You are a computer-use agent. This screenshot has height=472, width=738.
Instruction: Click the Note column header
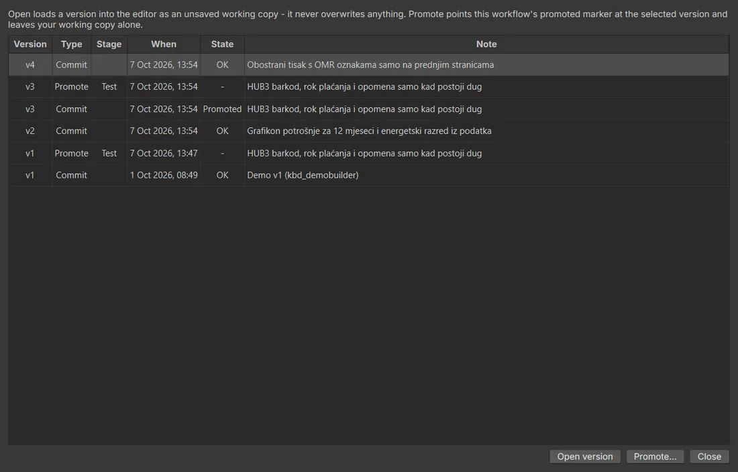[486, 44]
